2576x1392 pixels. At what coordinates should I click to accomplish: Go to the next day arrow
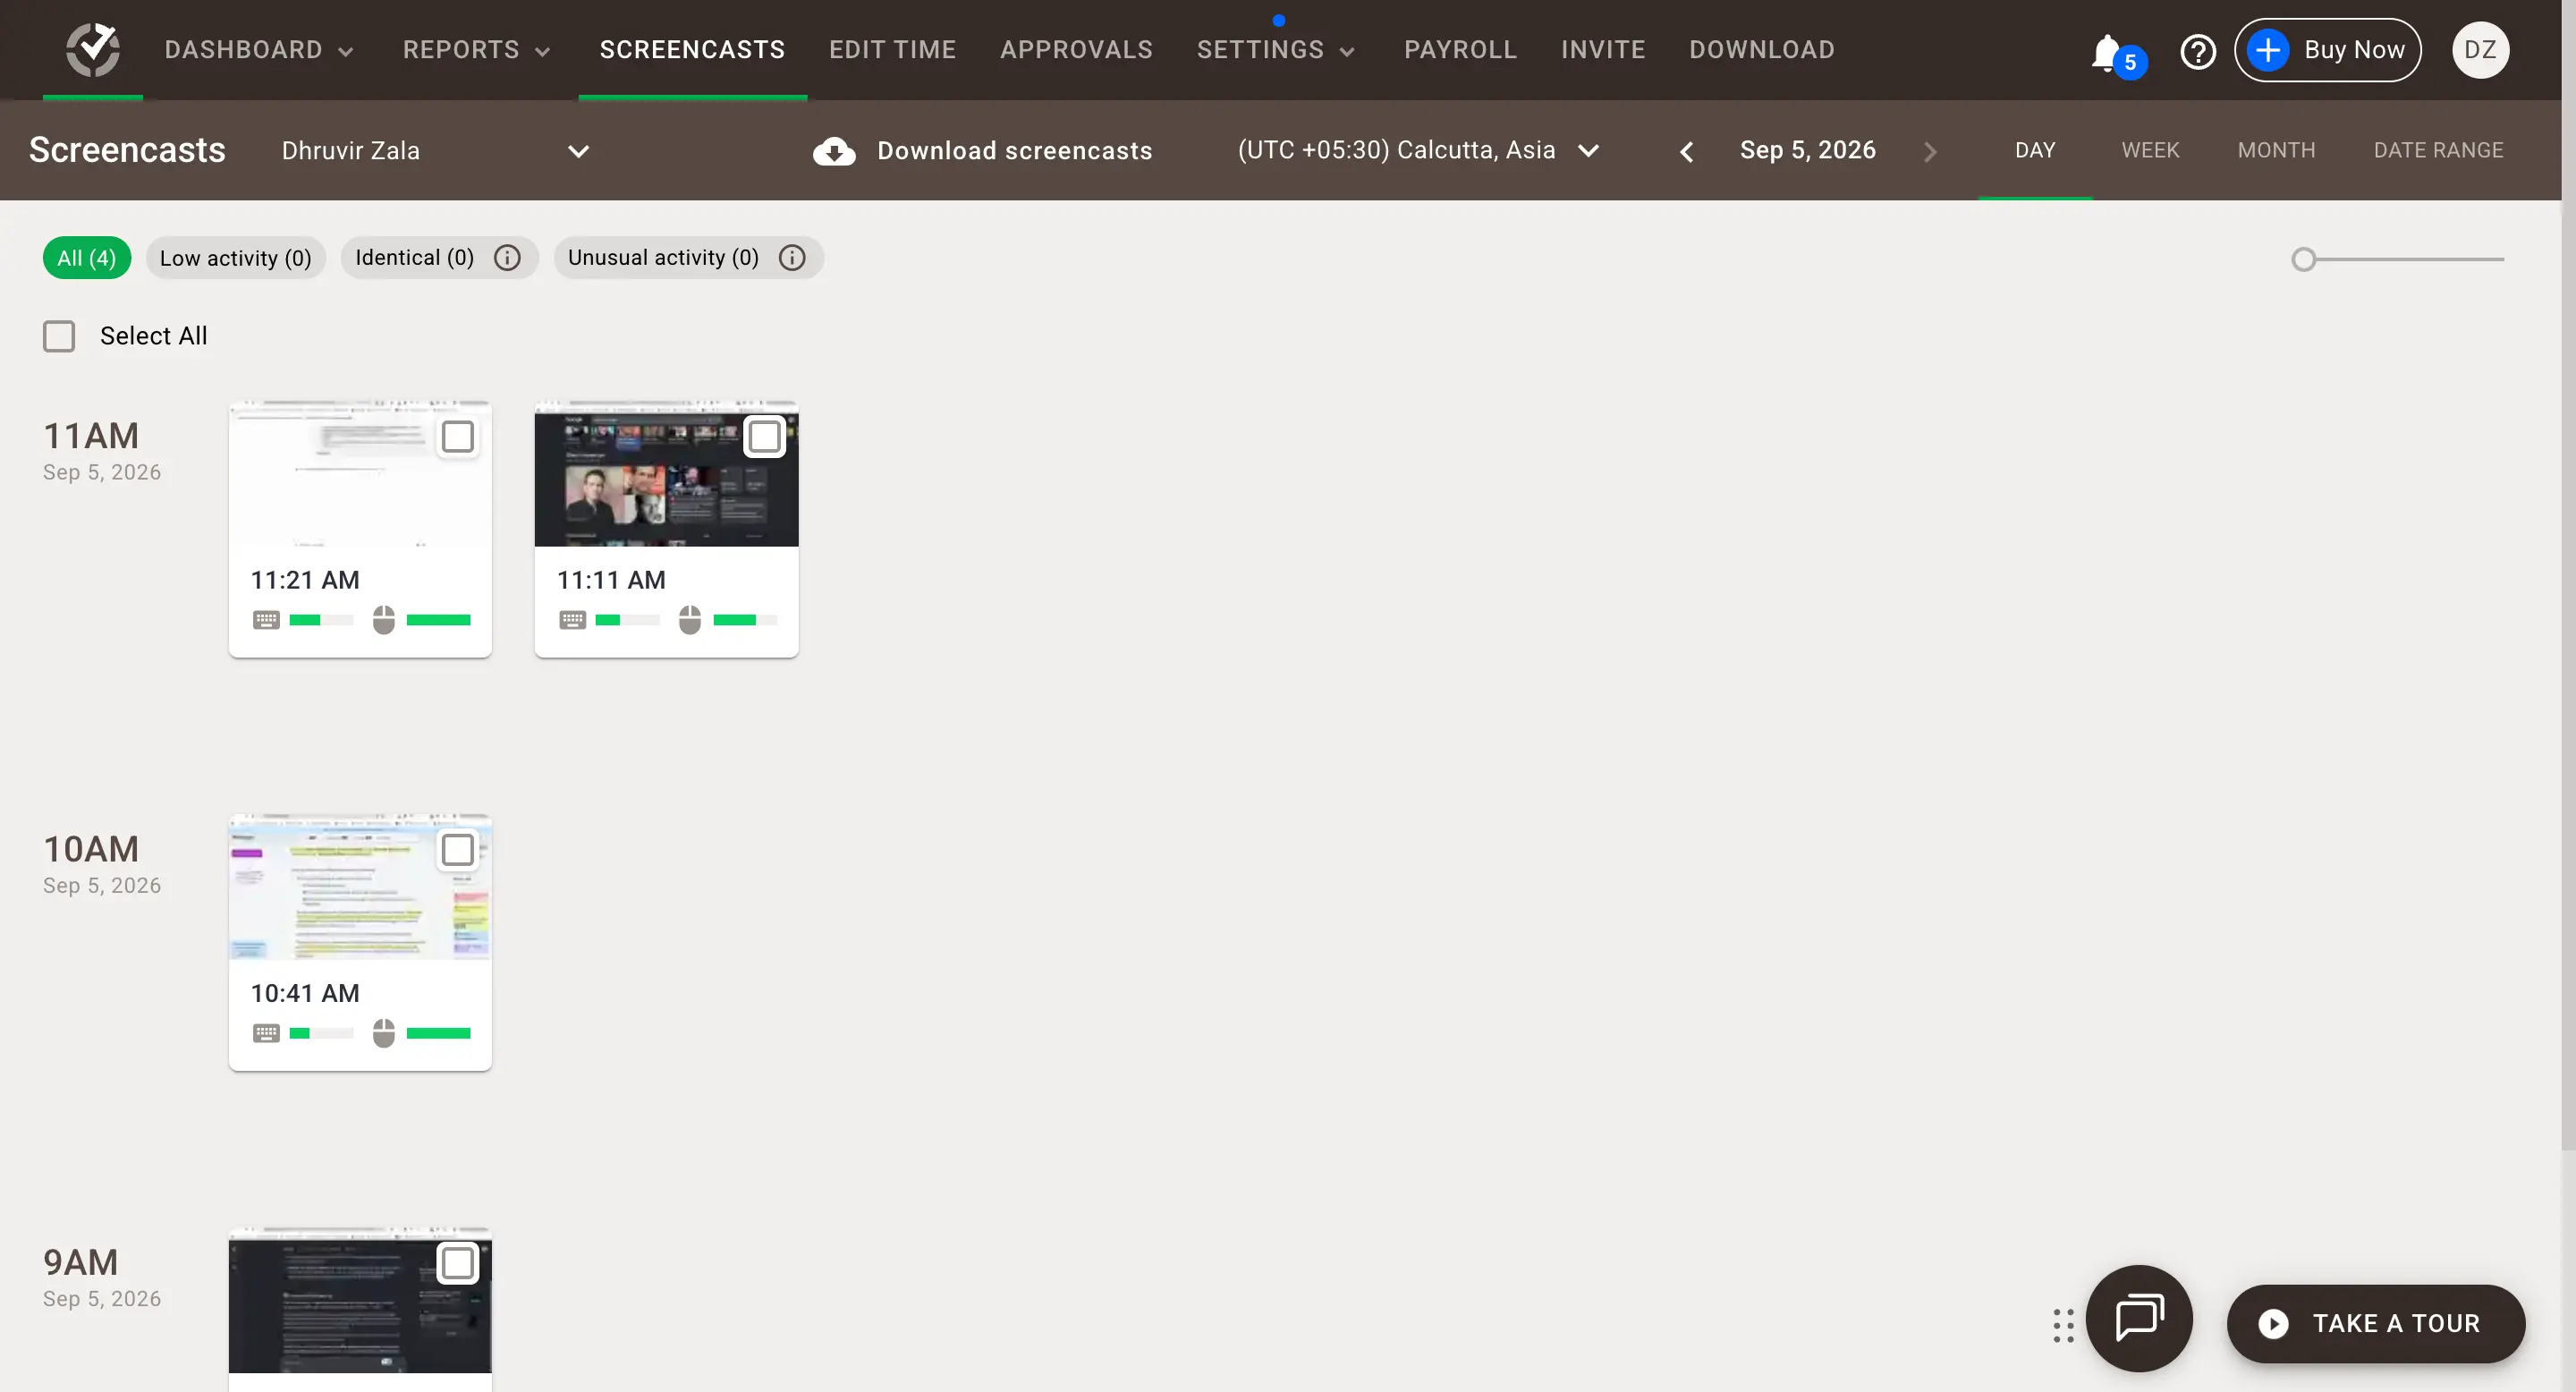[x=1930, y=151]
